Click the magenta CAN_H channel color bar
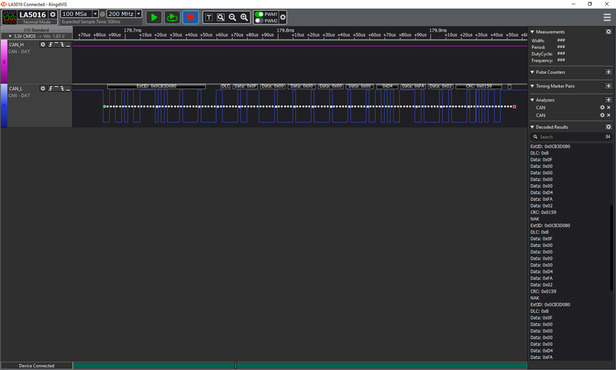 (4, 62)
